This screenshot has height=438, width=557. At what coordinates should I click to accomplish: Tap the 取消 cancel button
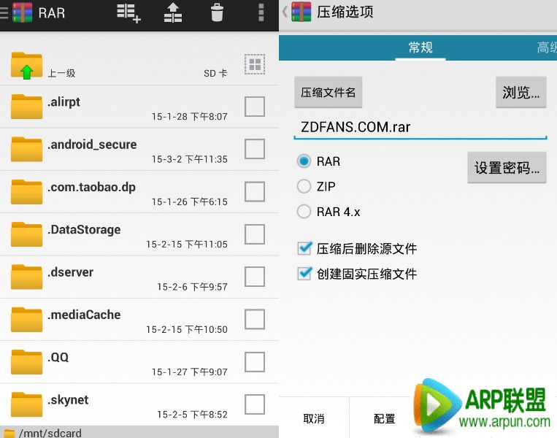coord(314,418)
